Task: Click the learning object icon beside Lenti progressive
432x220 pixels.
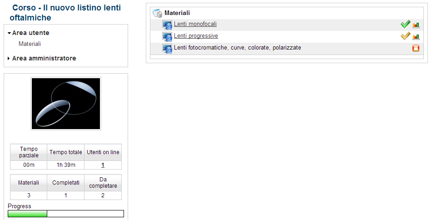Action: pos(167,37)
